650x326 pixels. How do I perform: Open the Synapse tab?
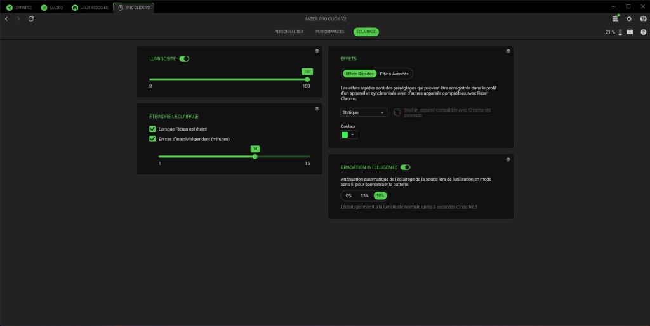coord(19,8)
